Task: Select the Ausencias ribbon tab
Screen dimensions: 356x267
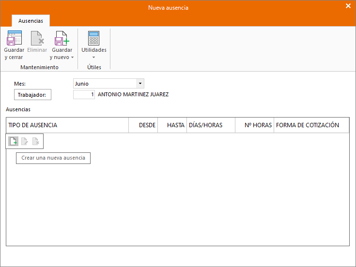Action: 31,21
